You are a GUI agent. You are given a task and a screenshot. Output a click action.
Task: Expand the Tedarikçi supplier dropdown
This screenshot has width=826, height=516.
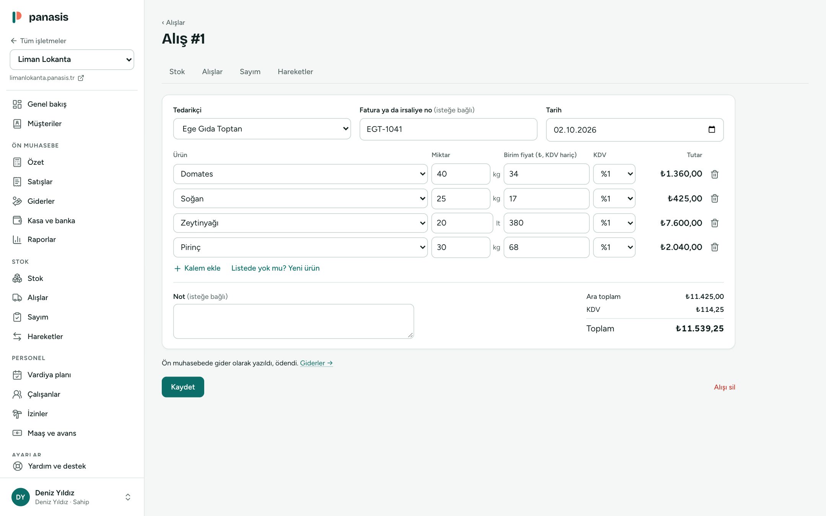(262, 129)
